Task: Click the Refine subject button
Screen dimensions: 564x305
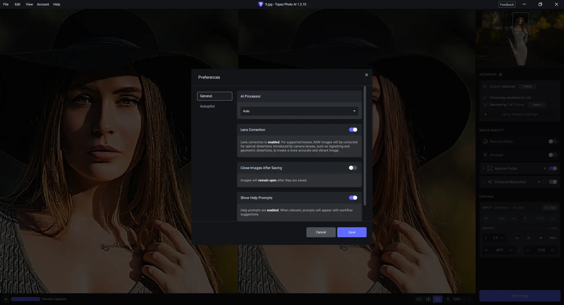Action: click(527, 87)
